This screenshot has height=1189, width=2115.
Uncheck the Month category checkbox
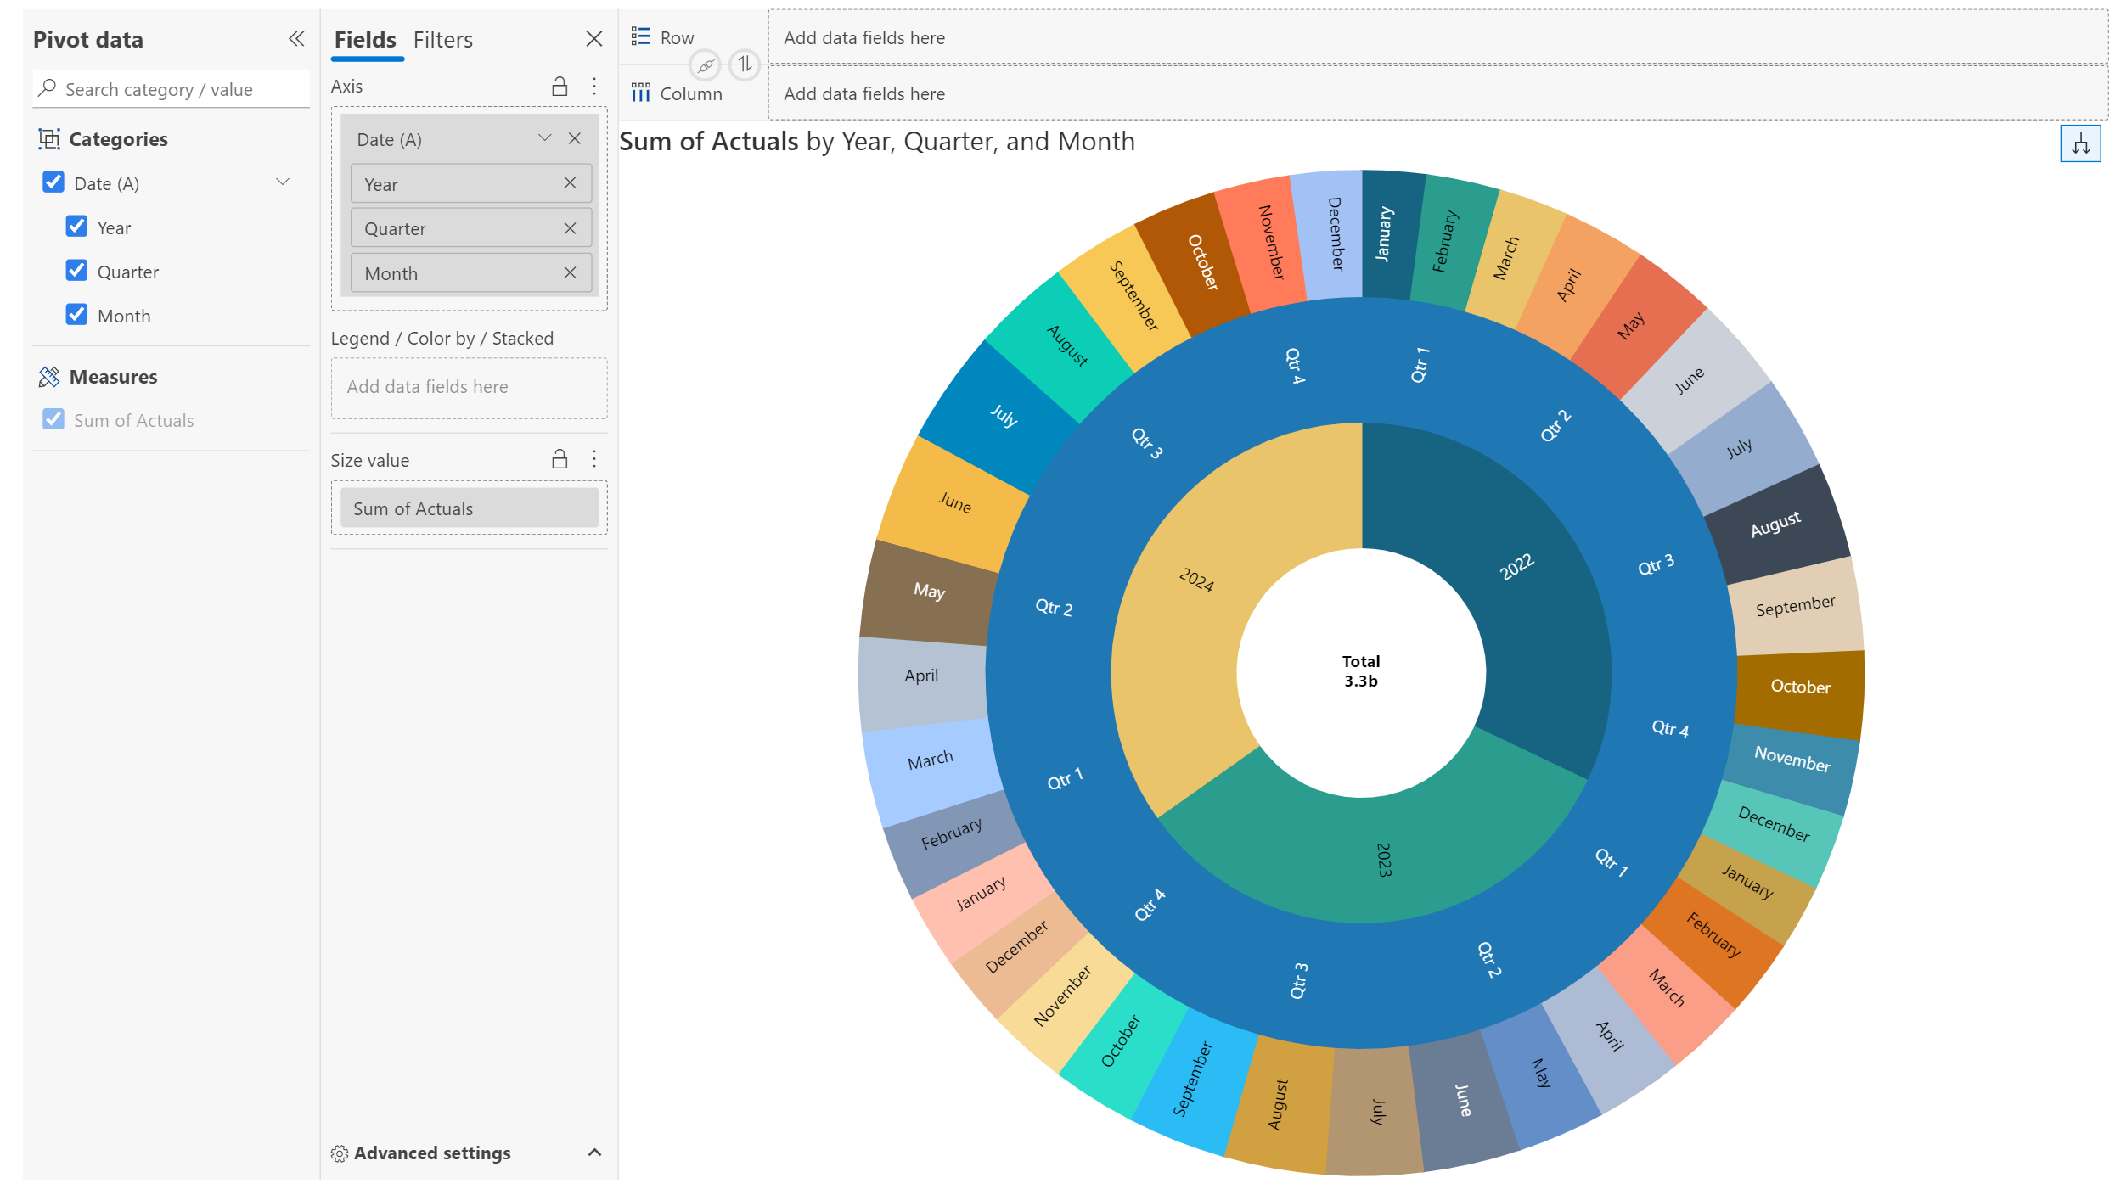click(x=76, y=315)
